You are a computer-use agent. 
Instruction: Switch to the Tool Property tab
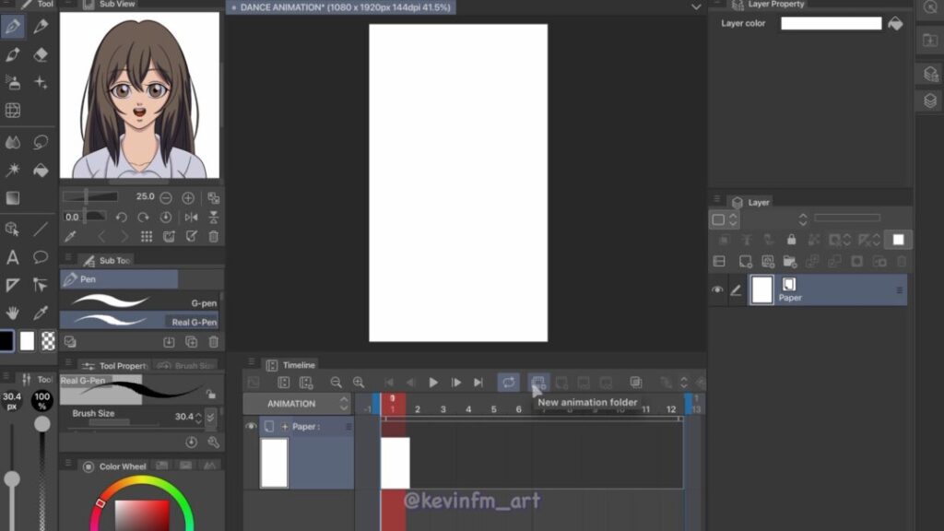click(x=114, y=365)
